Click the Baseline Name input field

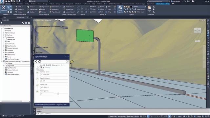(x=54, y=81)
